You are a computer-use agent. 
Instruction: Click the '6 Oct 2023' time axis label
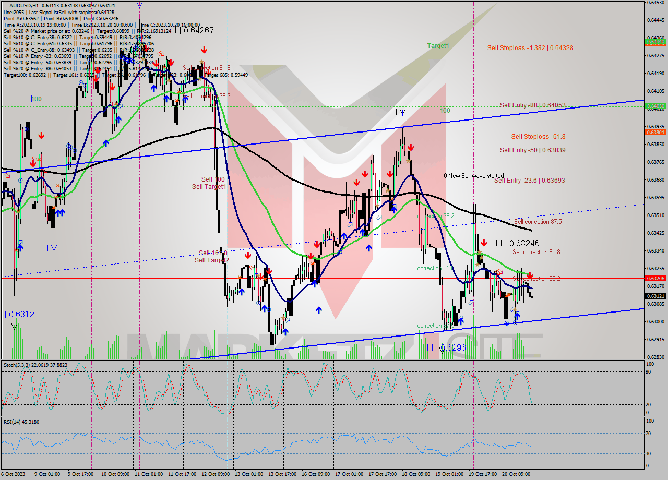pyautogui.click(x=12, y=474)
